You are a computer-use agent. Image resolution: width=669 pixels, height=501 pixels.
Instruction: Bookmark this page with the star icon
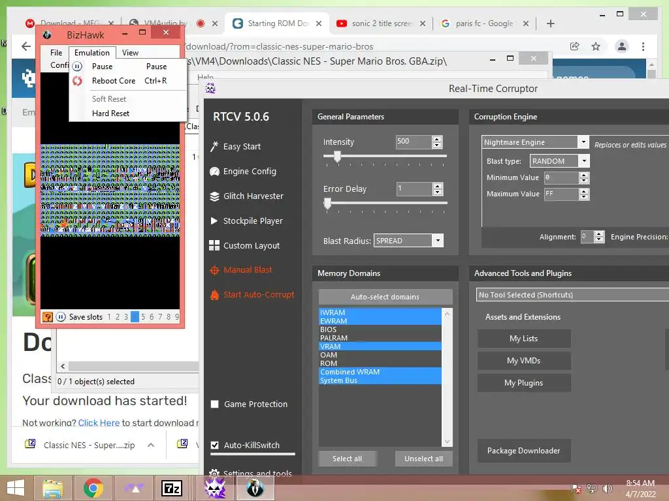[x=596, y=46]
